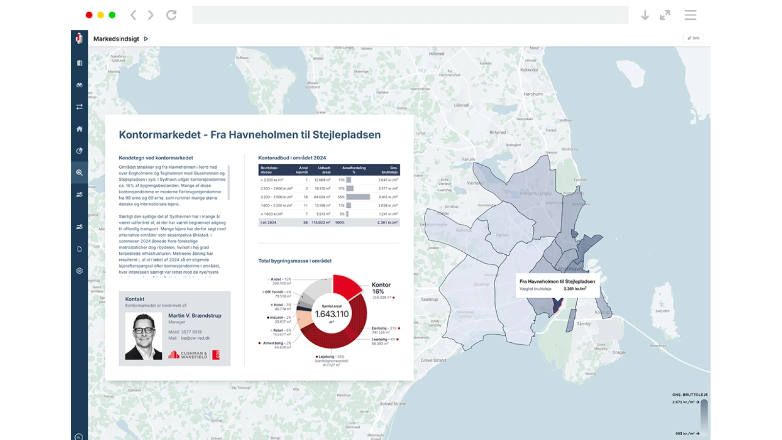Expand the triangle next to Markedsindsigt
This screenshot has width=782, height=440.
coord(146,39)
